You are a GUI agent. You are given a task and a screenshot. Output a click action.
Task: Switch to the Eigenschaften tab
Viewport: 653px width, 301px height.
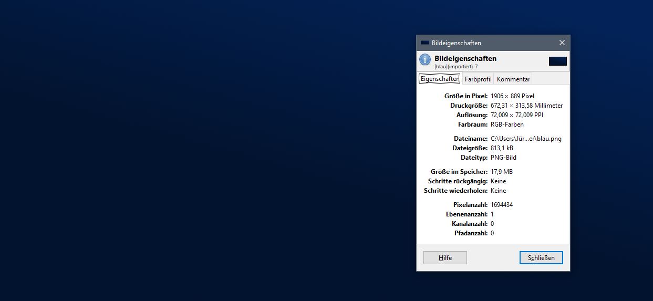pyautogui.click(x=440, y=79)
